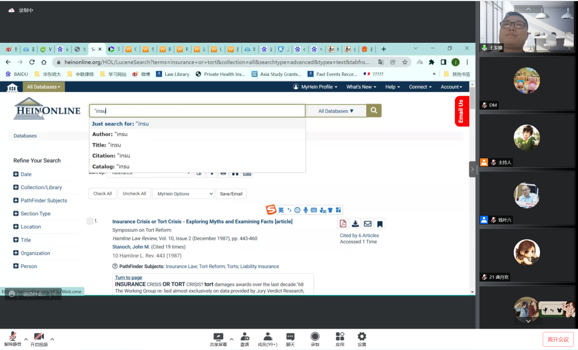Screen dimensions: 578x350
Task: Click the Save/Email button
Action: (231, 193)
